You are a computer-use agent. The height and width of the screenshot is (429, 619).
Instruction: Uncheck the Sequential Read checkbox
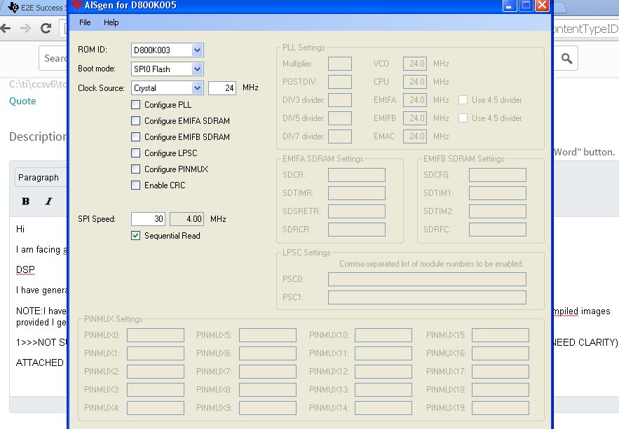point(135,236)
